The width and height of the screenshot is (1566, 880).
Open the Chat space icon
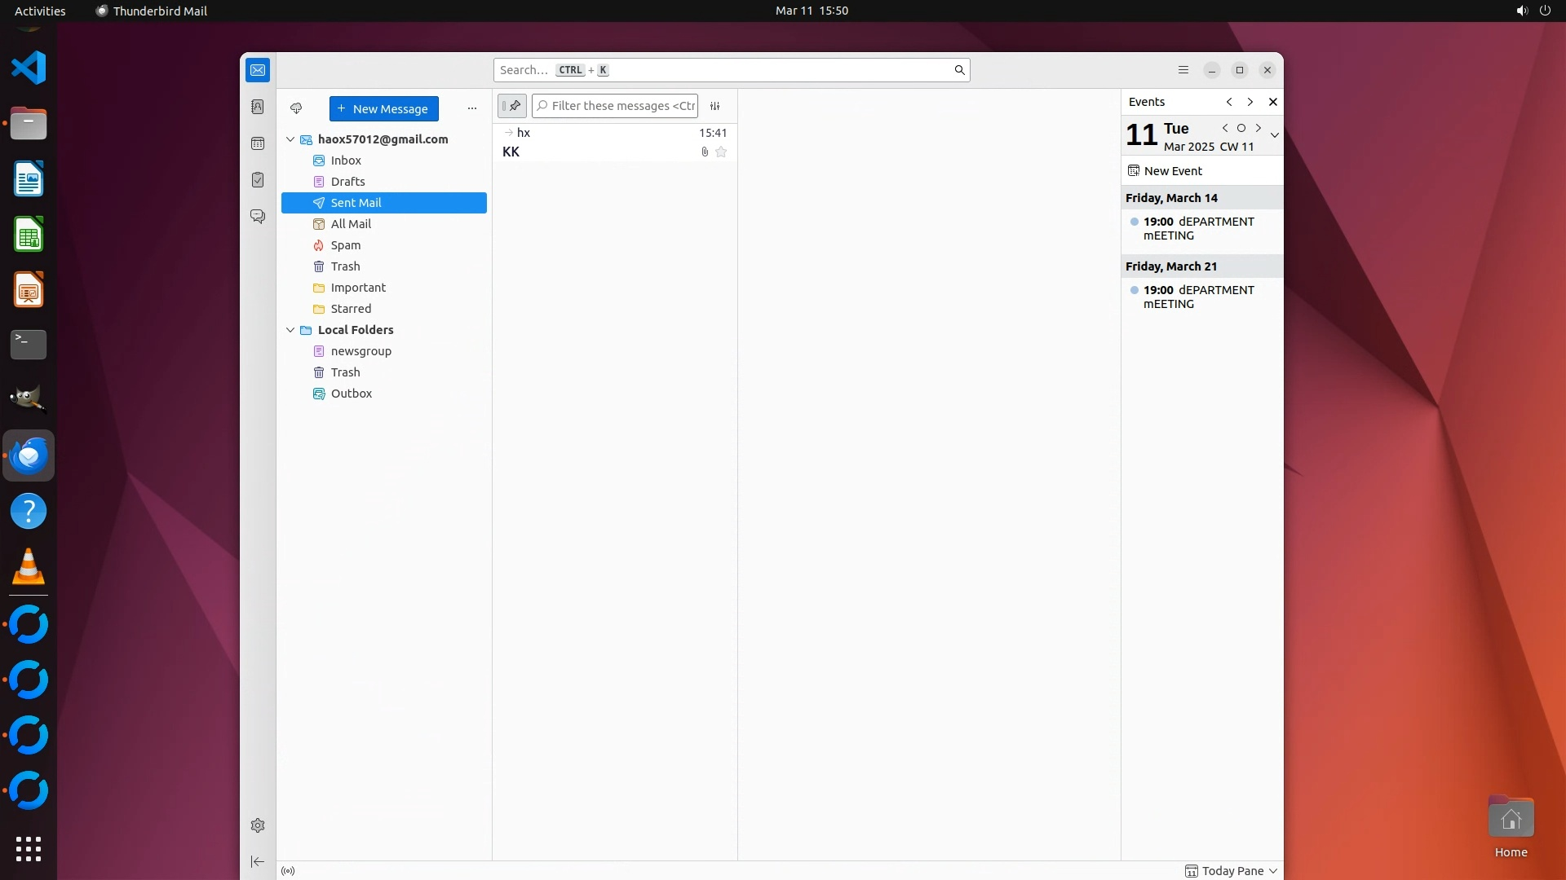258,217
